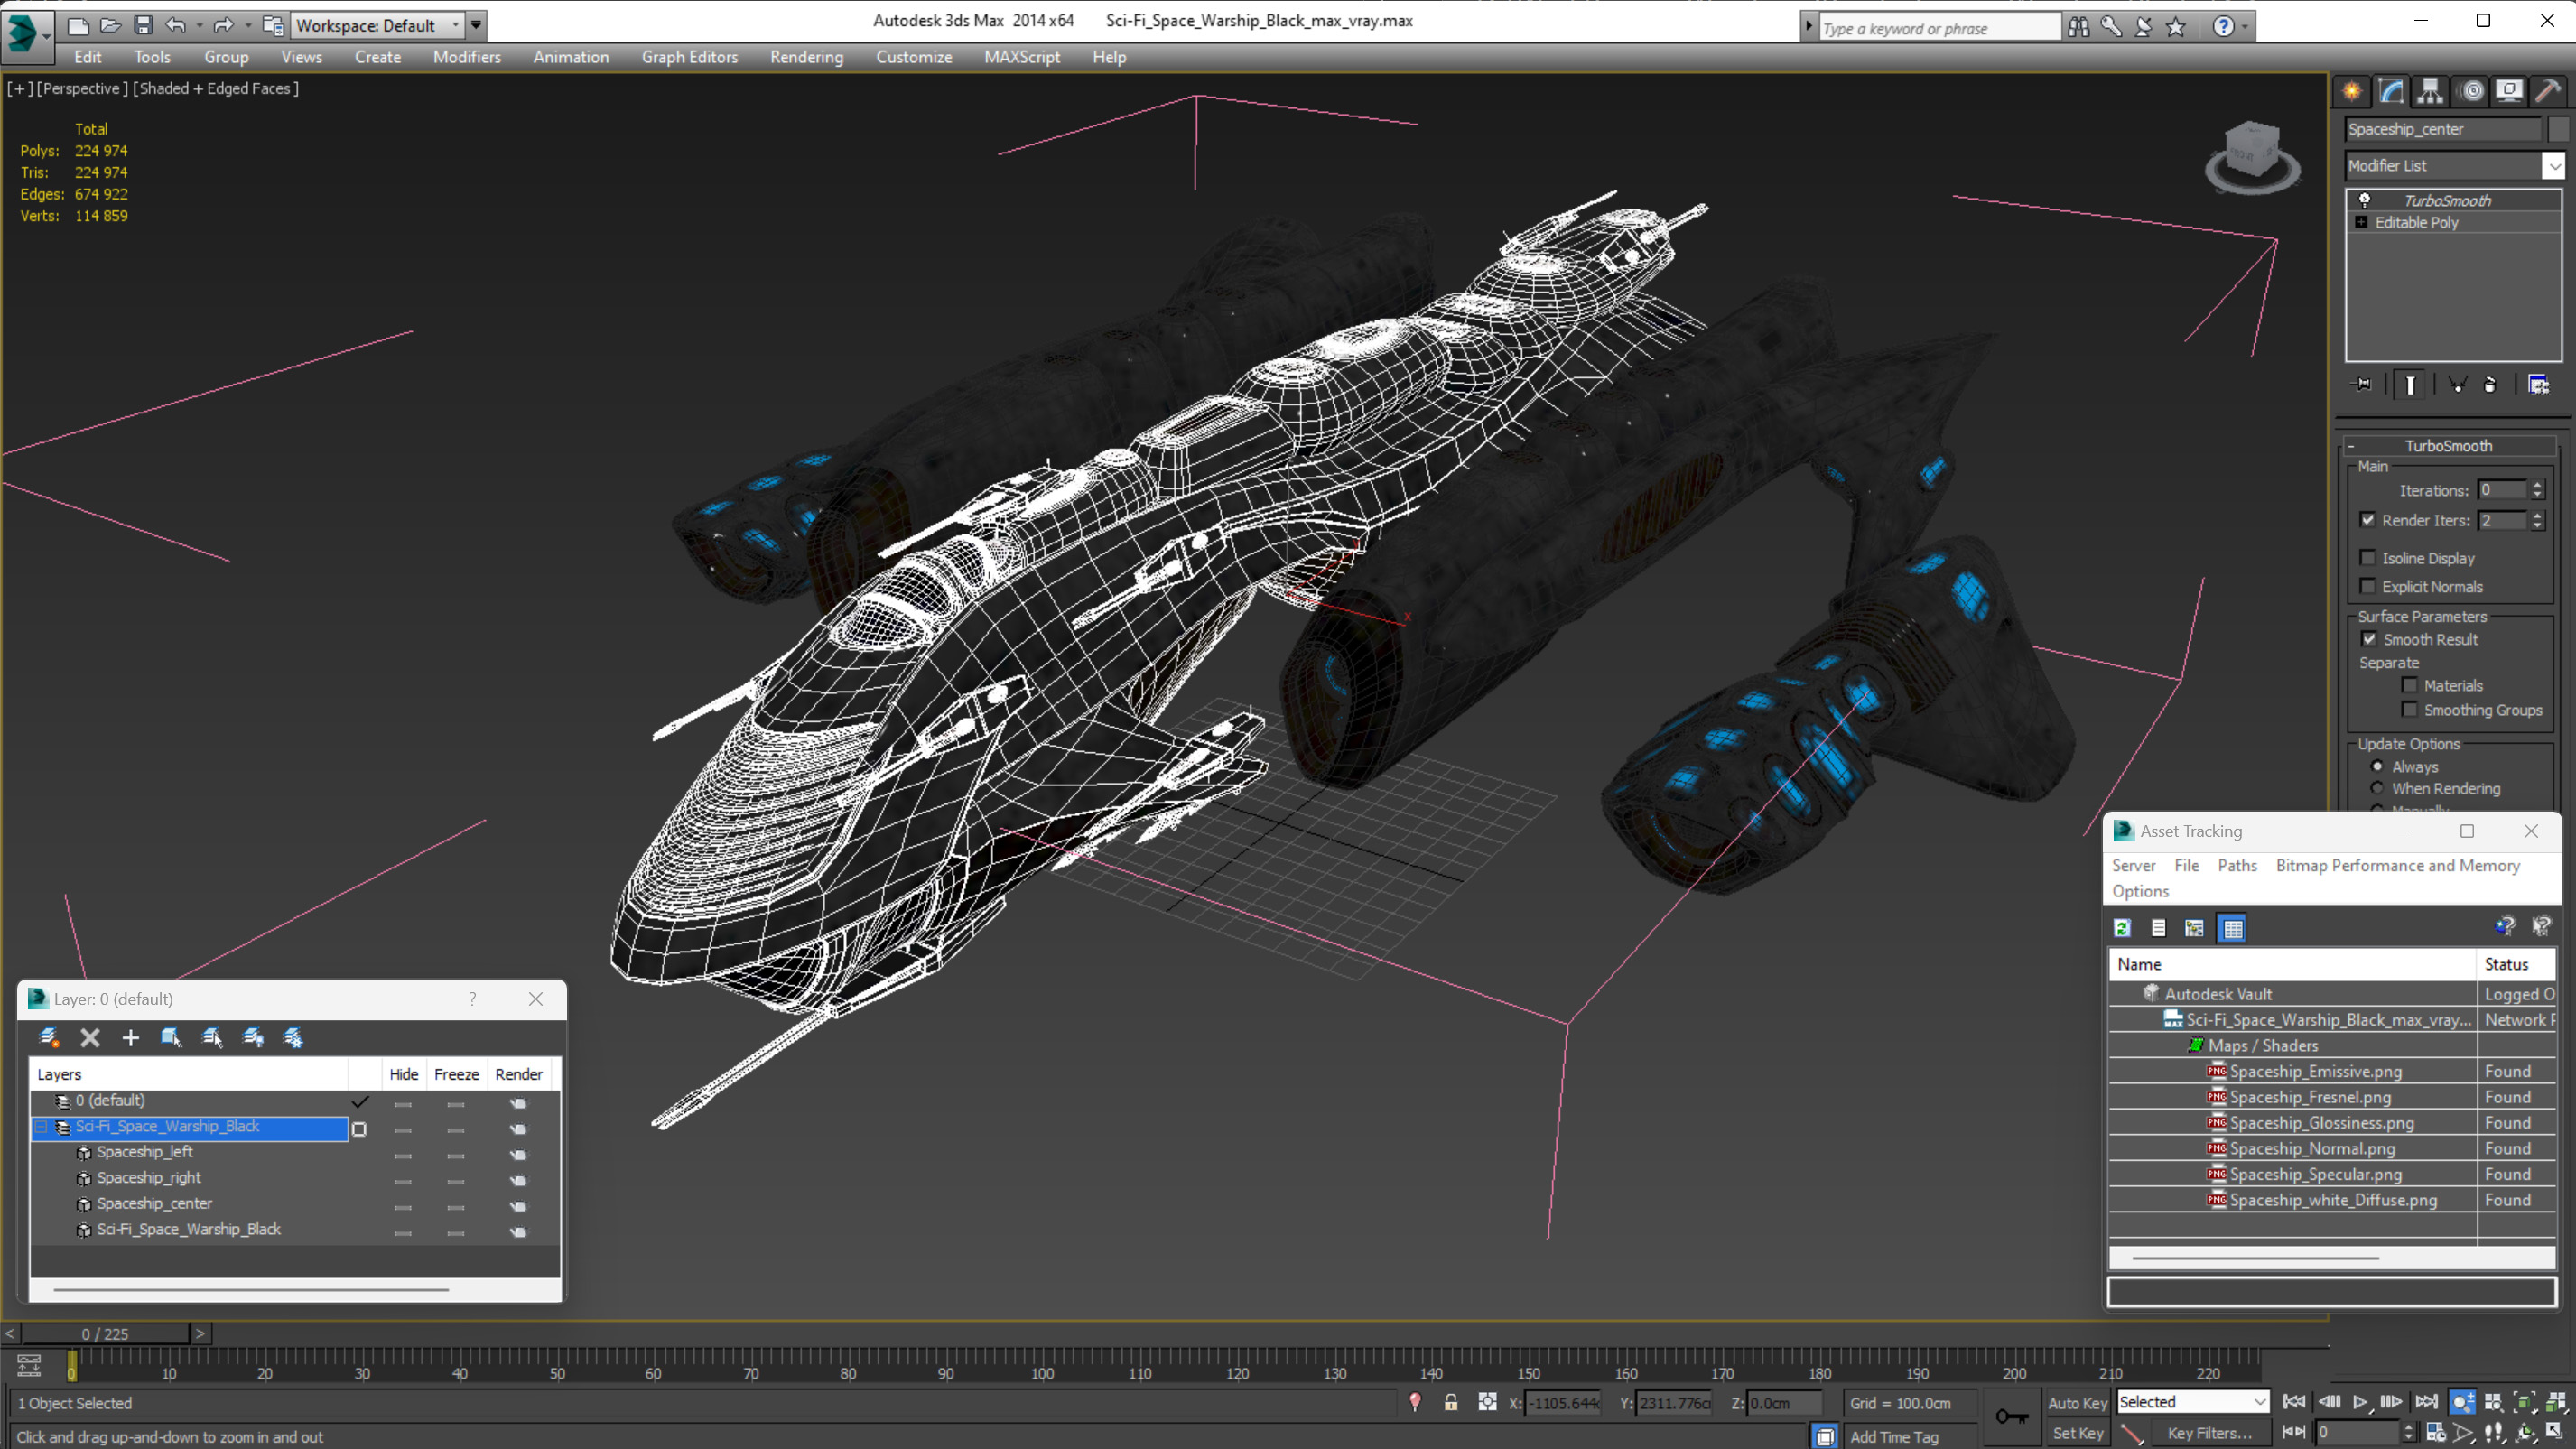The width and height of the screenshot is (2576, 1449).
Task: Expand Editable Poly sub-objects
Action: click(2362, 222)
